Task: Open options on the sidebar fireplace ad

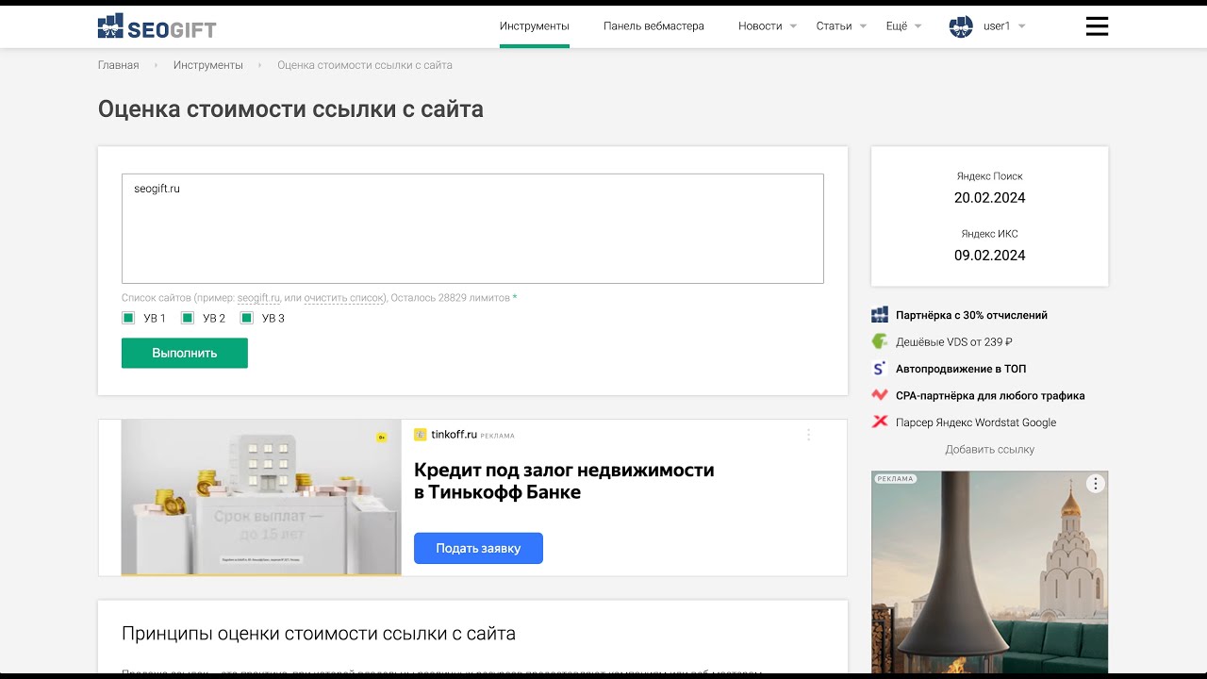Action: tap(1095, 484)
